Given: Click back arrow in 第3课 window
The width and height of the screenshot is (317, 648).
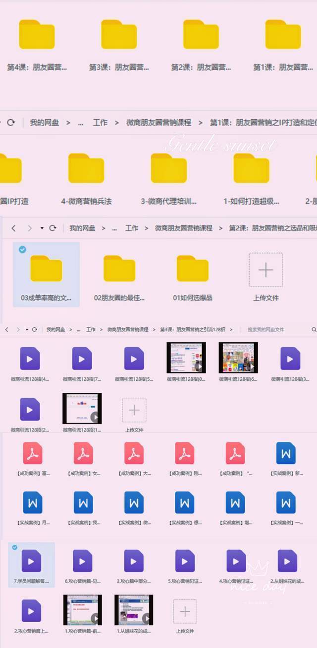Looking at the screenshot, I should (x=6, y=329).
